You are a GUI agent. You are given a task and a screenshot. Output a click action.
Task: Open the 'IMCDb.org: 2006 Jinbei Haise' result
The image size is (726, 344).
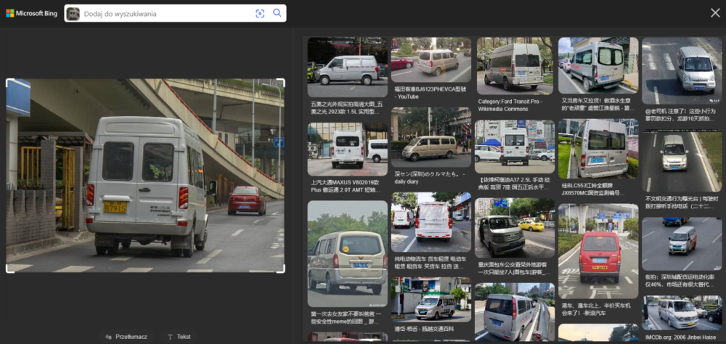(681, 337)
